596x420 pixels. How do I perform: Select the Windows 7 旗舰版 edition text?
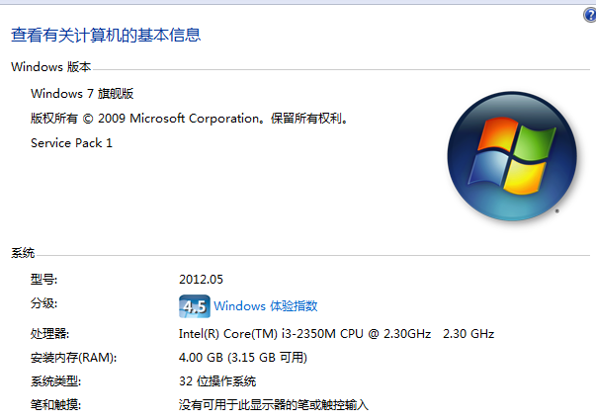pyautogui.click(x=82, y=94)
